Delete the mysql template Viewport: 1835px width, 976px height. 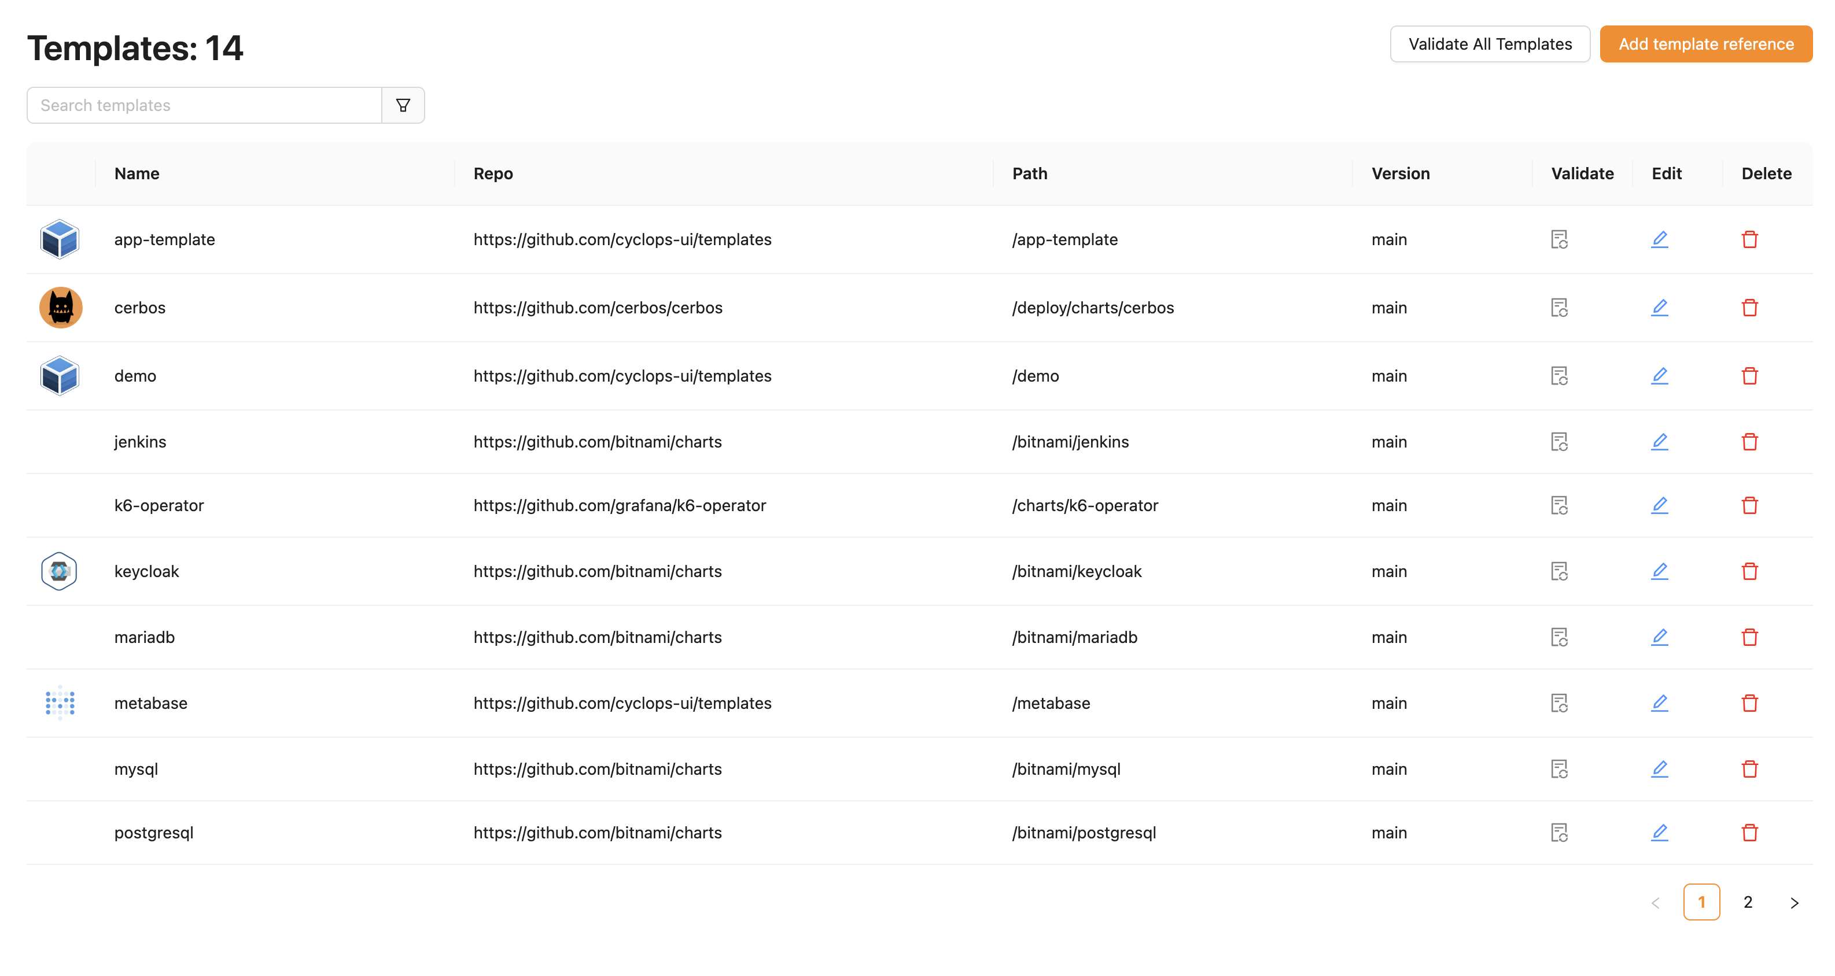tap(1749, 770)
